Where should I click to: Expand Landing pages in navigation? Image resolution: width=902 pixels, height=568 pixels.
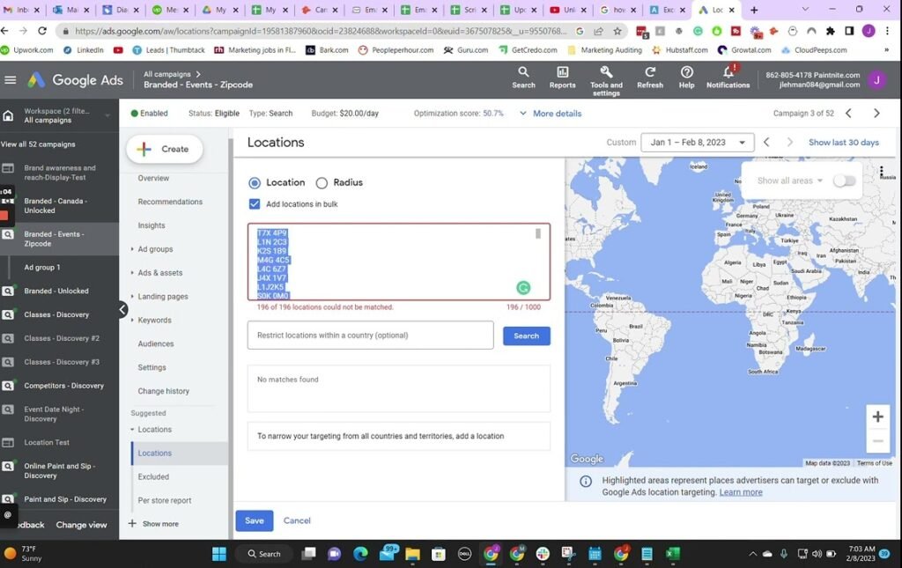(x=132, y=296)
